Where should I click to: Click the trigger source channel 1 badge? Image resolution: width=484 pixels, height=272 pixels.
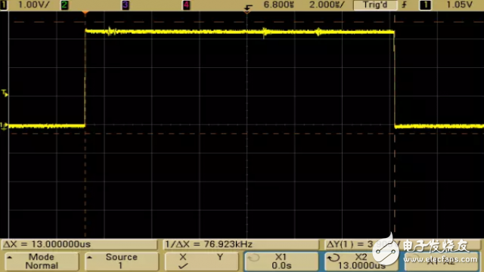tap(425, 5)
